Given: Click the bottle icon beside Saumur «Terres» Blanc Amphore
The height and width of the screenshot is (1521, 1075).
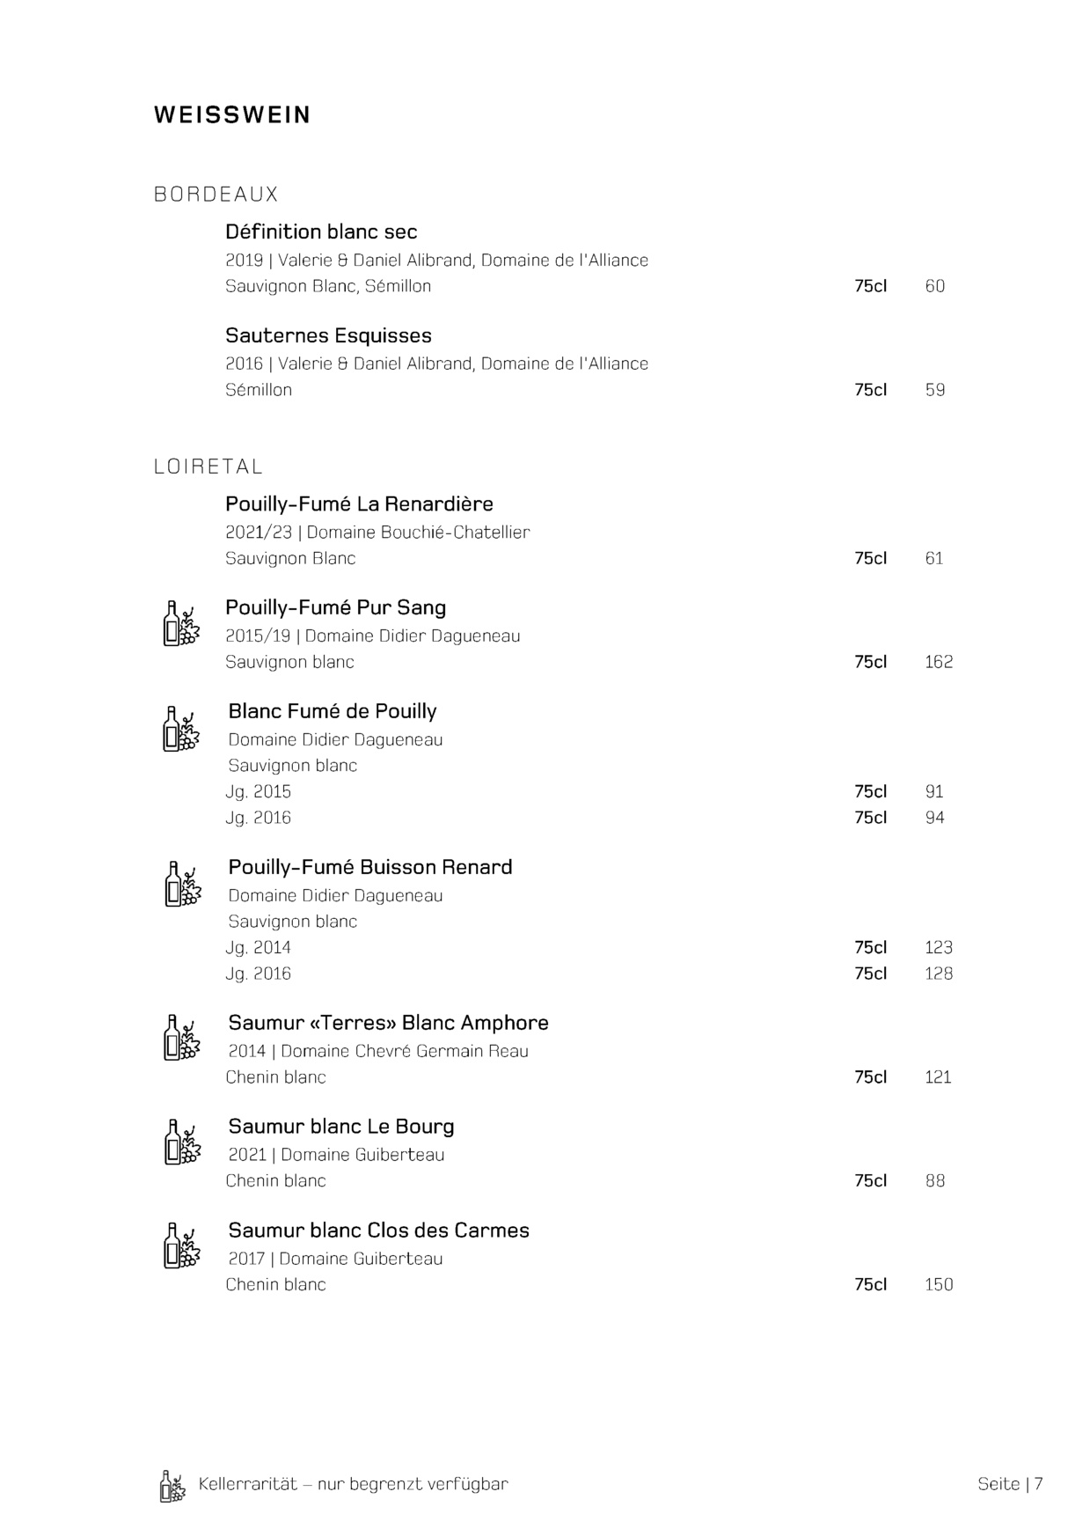Looking at the screenshot, I should pos(181,1038).
